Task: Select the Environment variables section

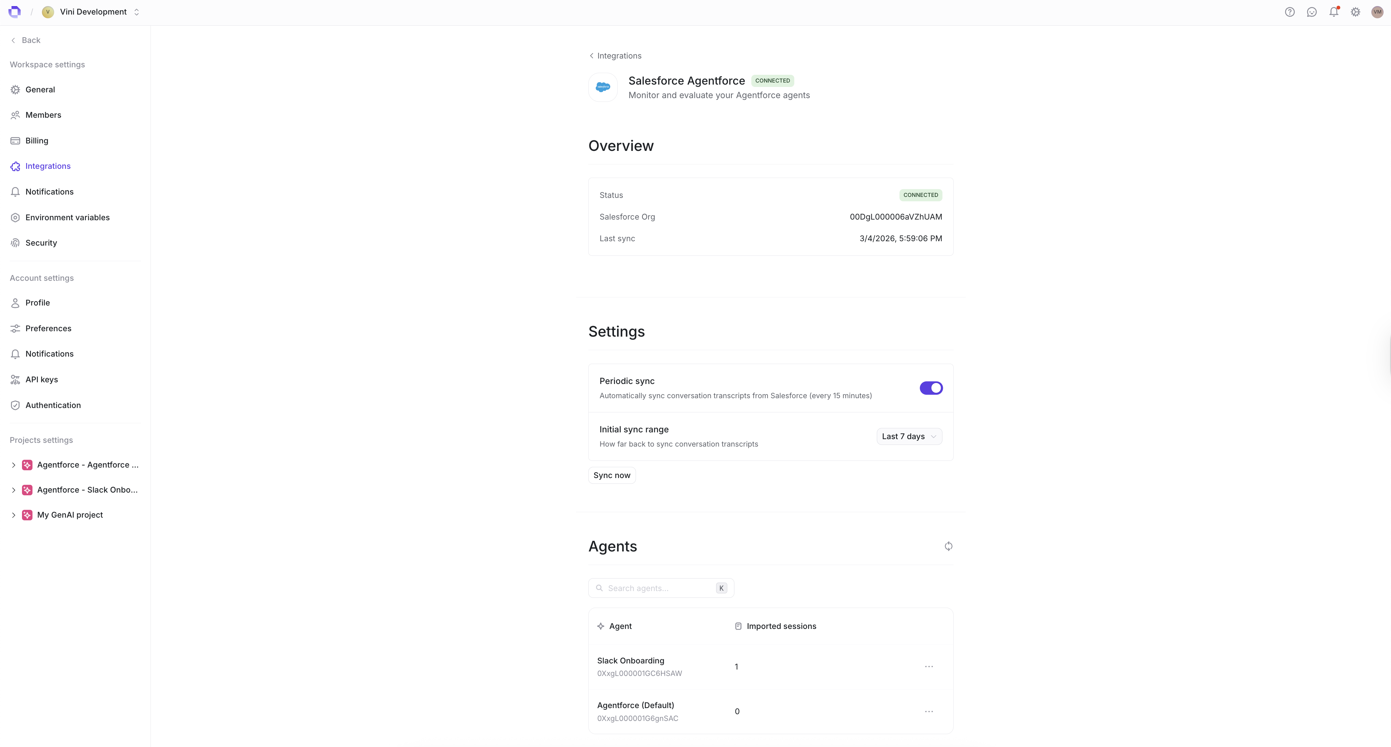Action: tap(68, 217)
